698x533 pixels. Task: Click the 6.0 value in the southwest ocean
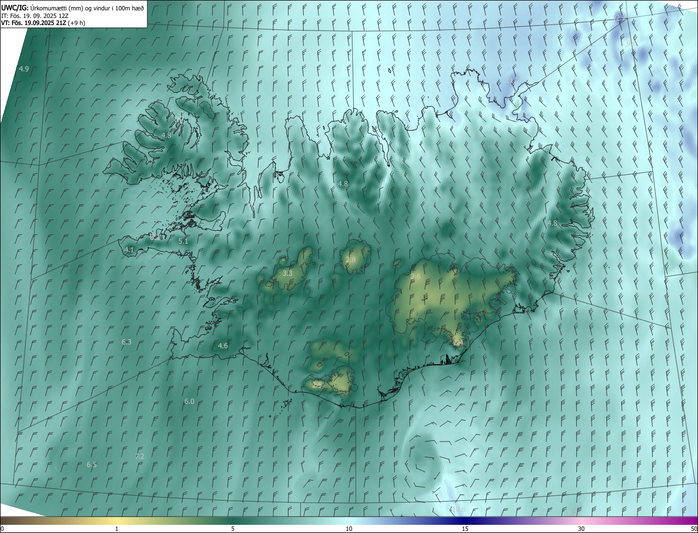tap(189, 402)
